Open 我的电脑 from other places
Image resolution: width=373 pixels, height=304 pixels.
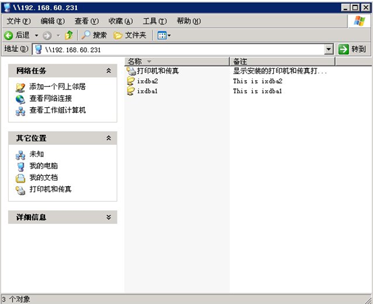point(44,166)
